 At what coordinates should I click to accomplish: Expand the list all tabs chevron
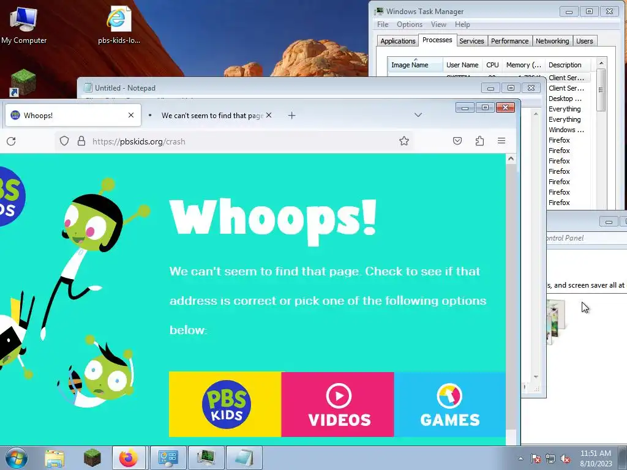(x=418, y=115)
